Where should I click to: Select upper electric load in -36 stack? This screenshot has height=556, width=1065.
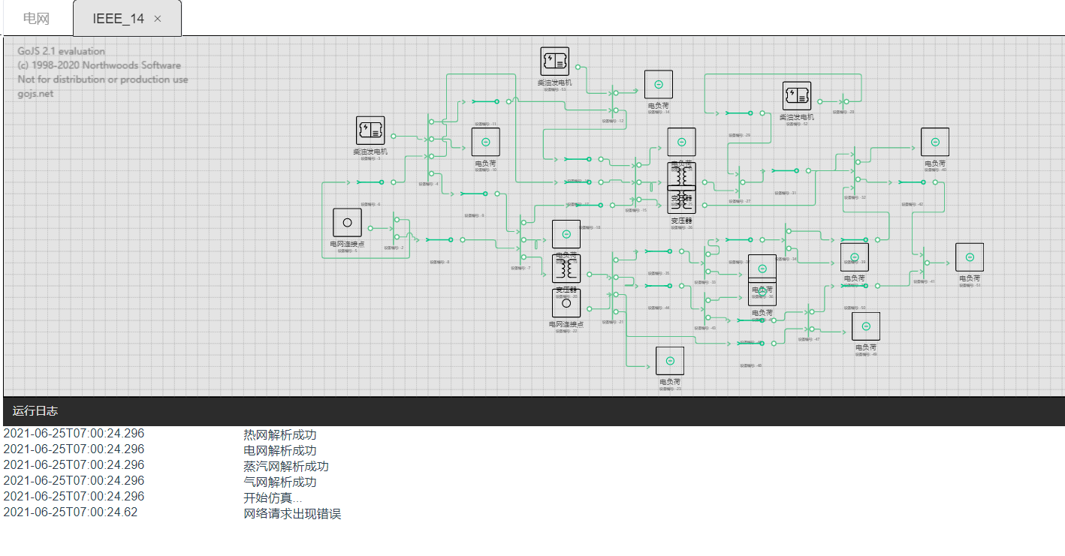[x=762, y=269]
